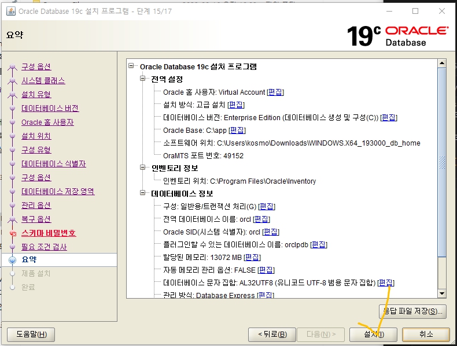This screenshot has height=346, width=457.
Task: Collapse the 인벤토리 정보 tree section
Action: tap(142, 168)
